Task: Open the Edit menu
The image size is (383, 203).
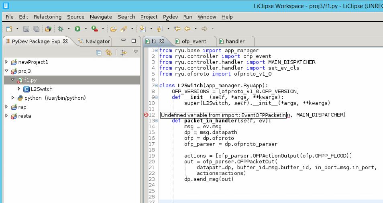Action: pyautogui.click(x=23, y=17)
